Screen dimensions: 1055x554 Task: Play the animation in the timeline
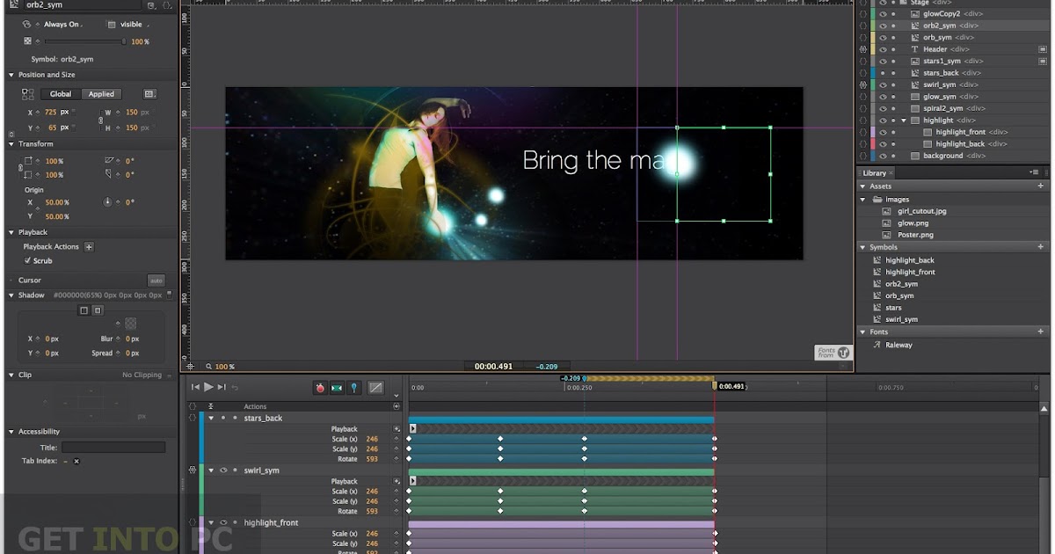208,387
